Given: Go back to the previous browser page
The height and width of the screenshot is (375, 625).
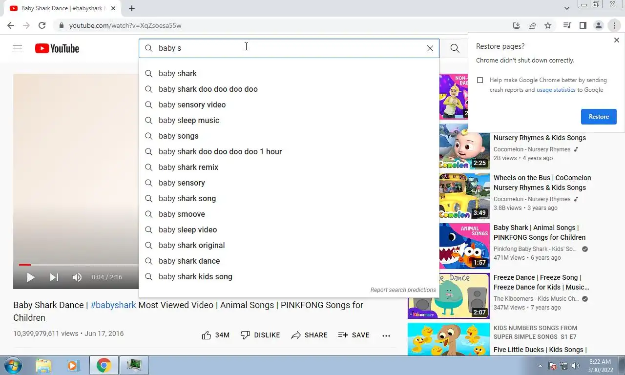Looking at the screenshot, I should tap(11, 25).
